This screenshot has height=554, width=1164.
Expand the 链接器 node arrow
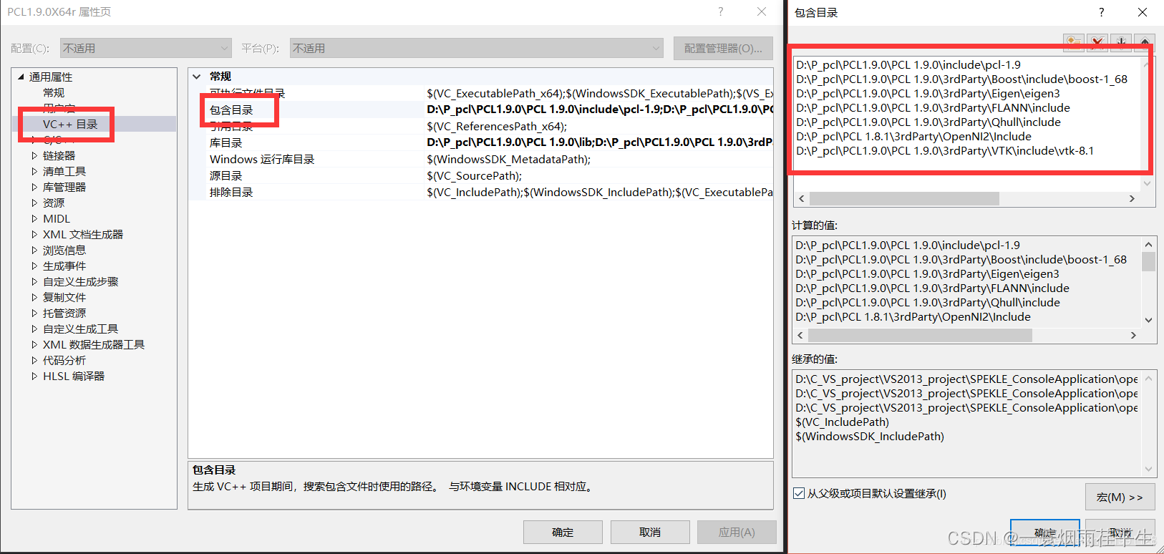point(34,155)
